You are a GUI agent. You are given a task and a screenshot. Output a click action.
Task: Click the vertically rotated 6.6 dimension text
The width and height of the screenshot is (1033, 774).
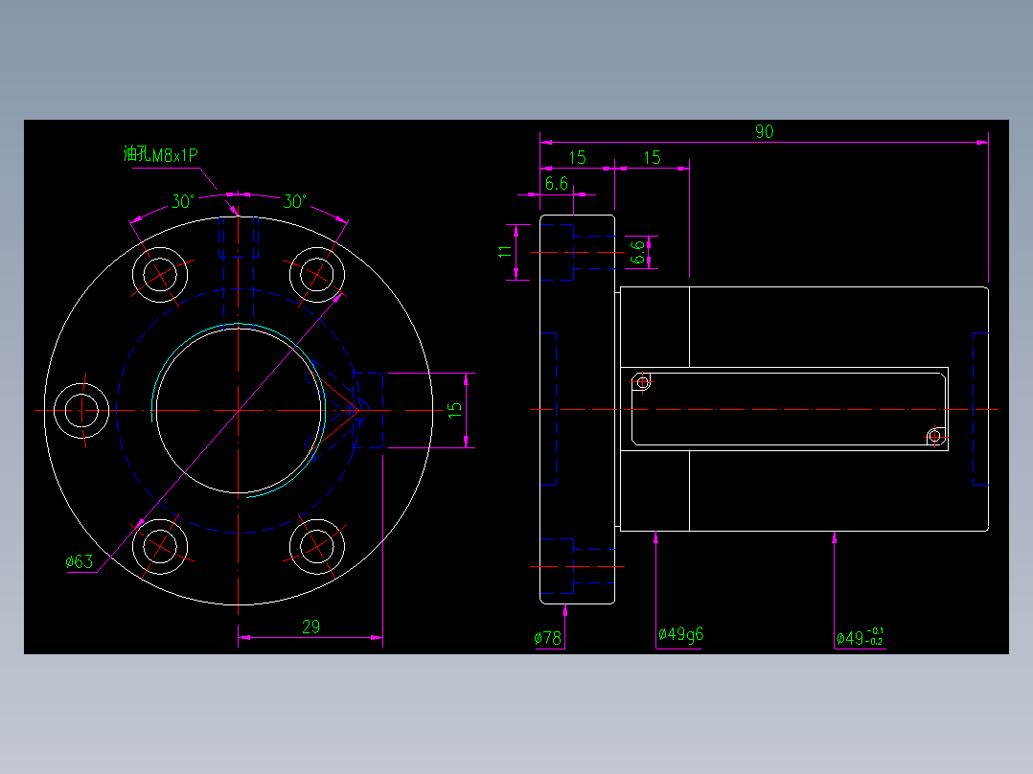click(x=637, y=252)
